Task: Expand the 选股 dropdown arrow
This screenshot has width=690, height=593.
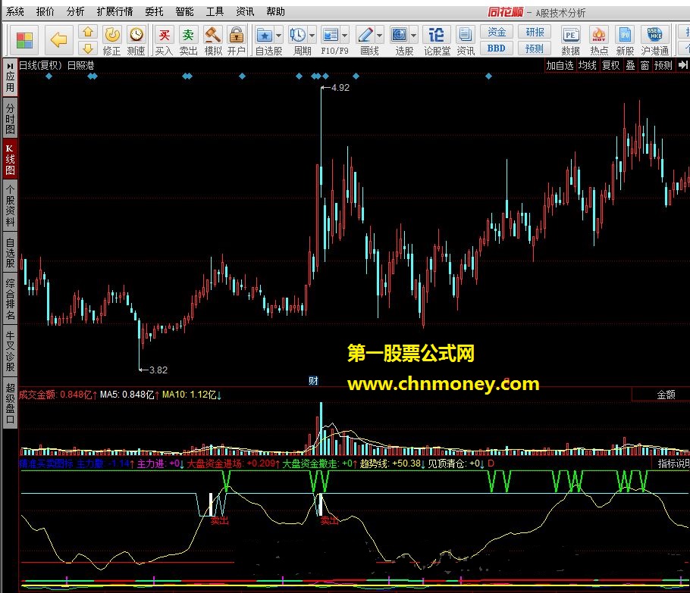Action: pos(414,35)
